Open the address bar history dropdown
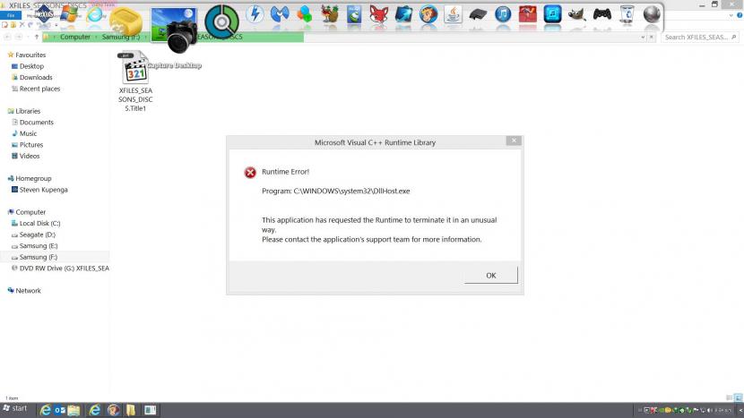This screenshot has height=418, width=744. click(x=643, y=37)
